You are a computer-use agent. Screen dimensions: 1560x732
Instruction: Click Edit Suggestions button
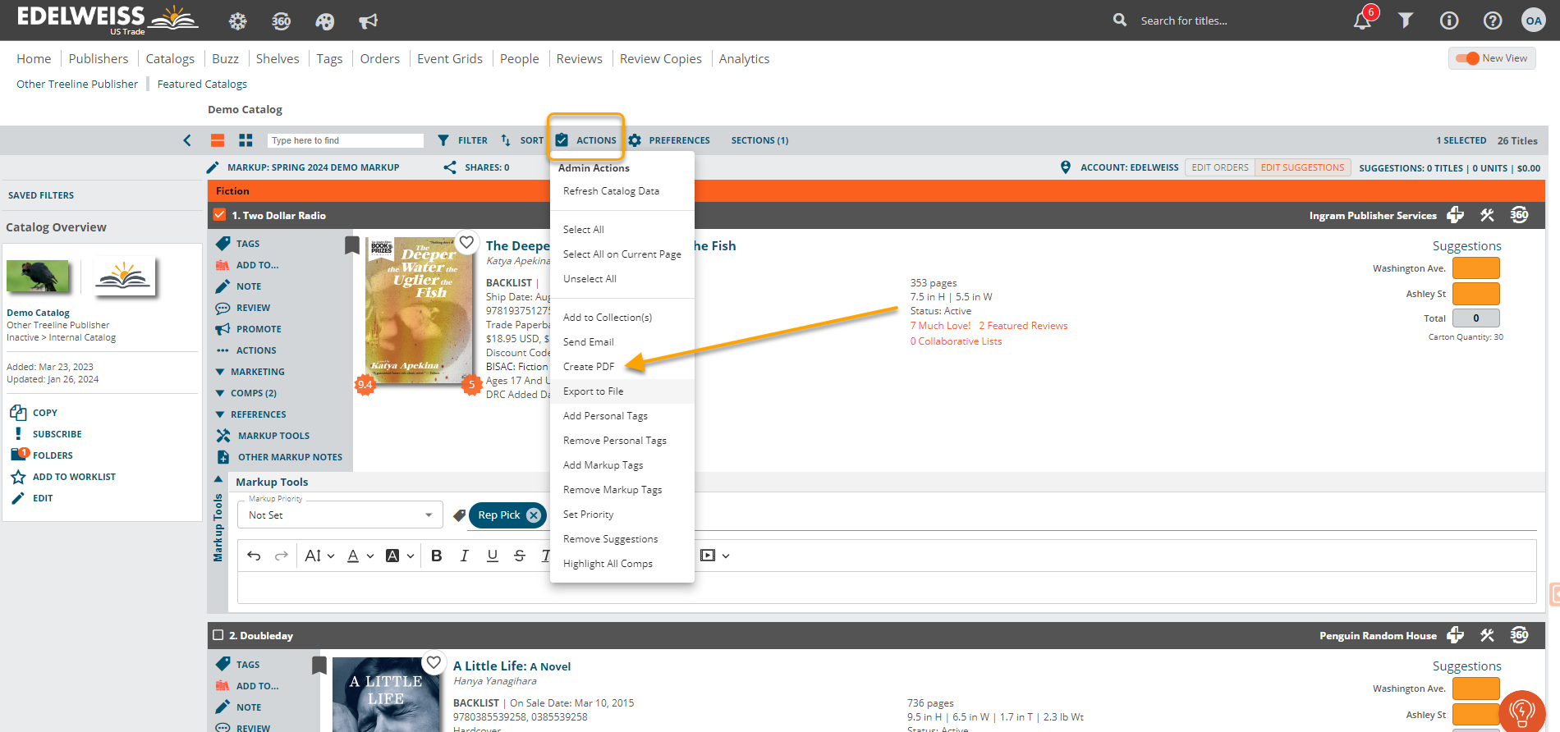[1302, 167]
